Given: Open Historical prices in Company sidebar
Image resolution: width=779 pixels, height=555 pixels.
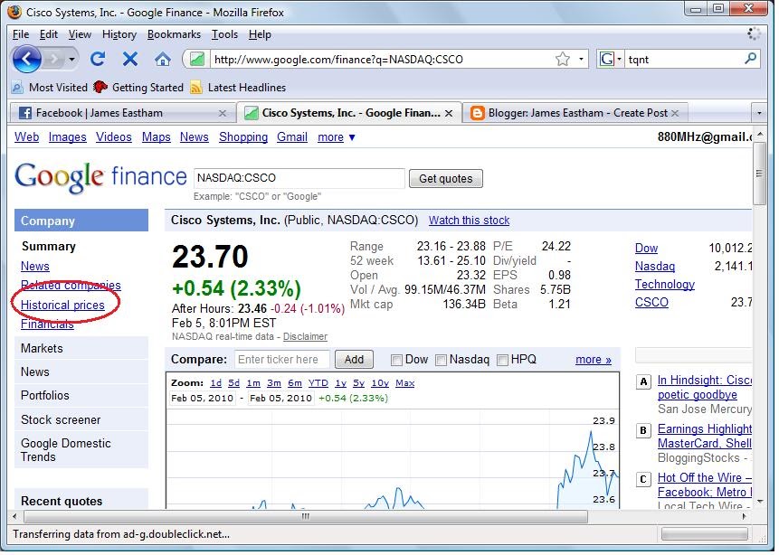Looking at the screenshot, I should click(x=62, y=306).
